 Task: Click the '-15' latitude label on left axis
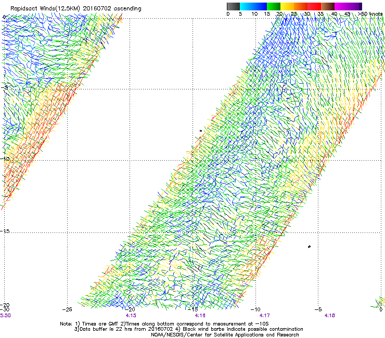[5, 231]
